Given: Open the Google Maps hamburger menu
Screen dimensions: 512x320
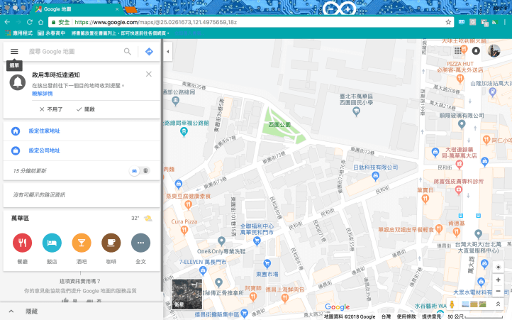Looking at the screenshot, I should click(14, 51).
